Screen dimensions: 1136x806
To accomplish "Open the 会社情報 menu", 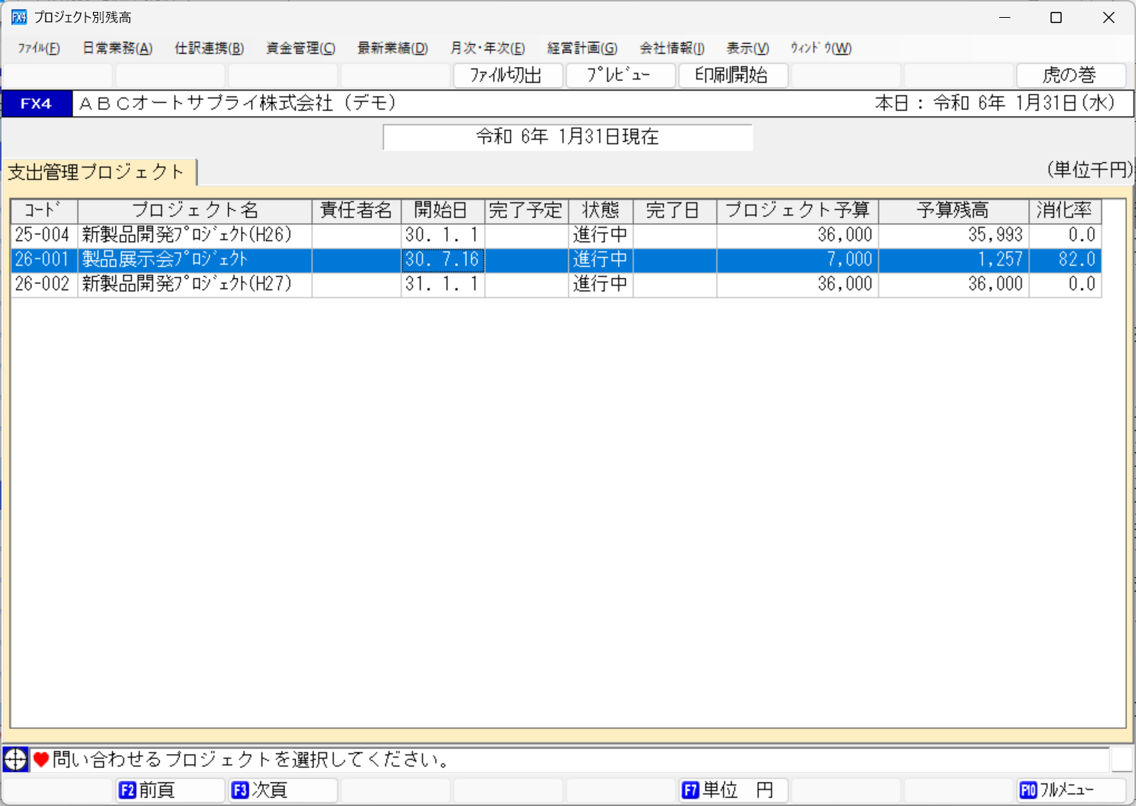I will tap(671, 48).
